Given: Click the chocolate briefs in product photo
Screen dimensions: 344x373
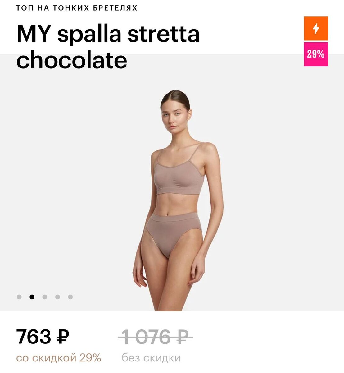Looking at the screenshot, I should 173,232.
